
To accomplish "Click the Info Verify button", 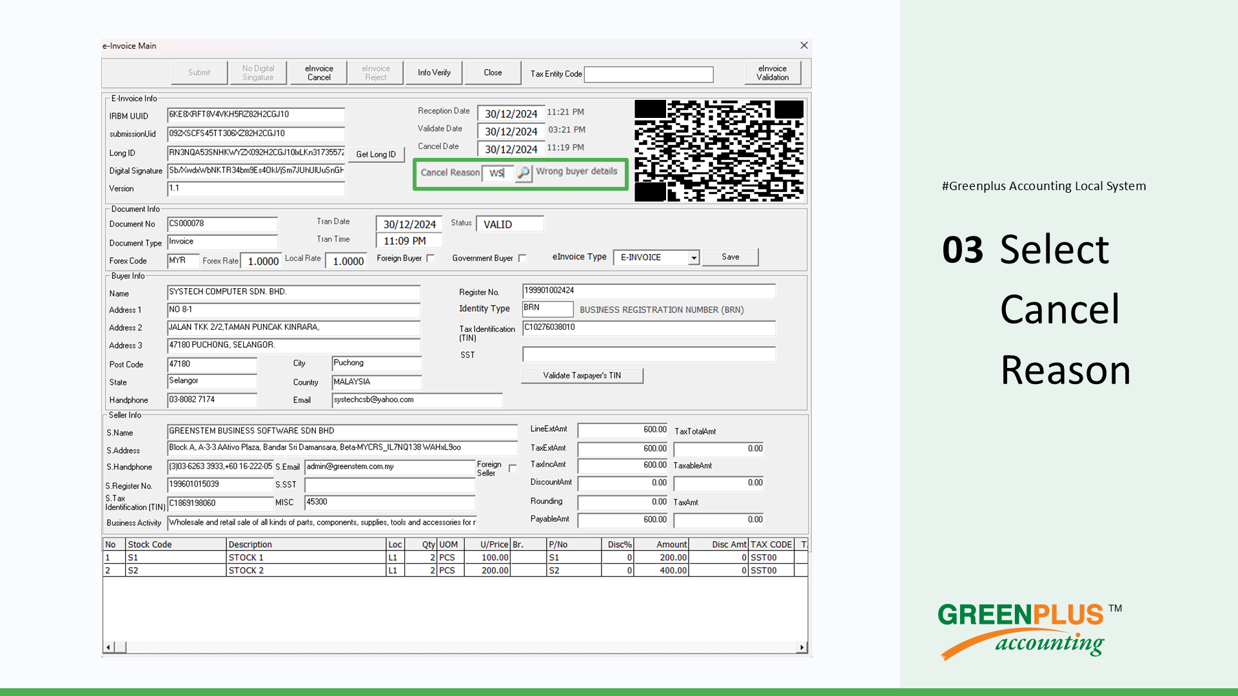I will [x=434, y=73].
